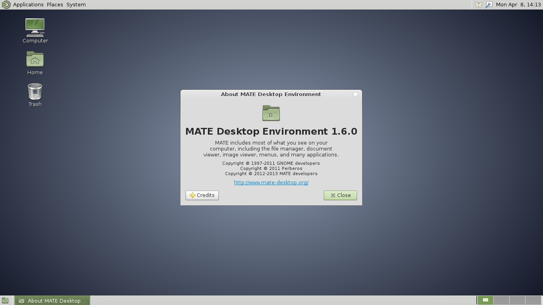
Task: Open the Places menu
Action: click(x=54, y=4)
